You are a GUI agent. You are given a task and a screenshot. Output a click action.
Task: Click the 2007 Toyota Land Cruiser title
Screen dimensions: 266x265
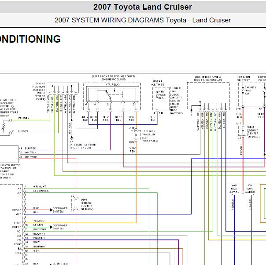(x=143, y=7)
